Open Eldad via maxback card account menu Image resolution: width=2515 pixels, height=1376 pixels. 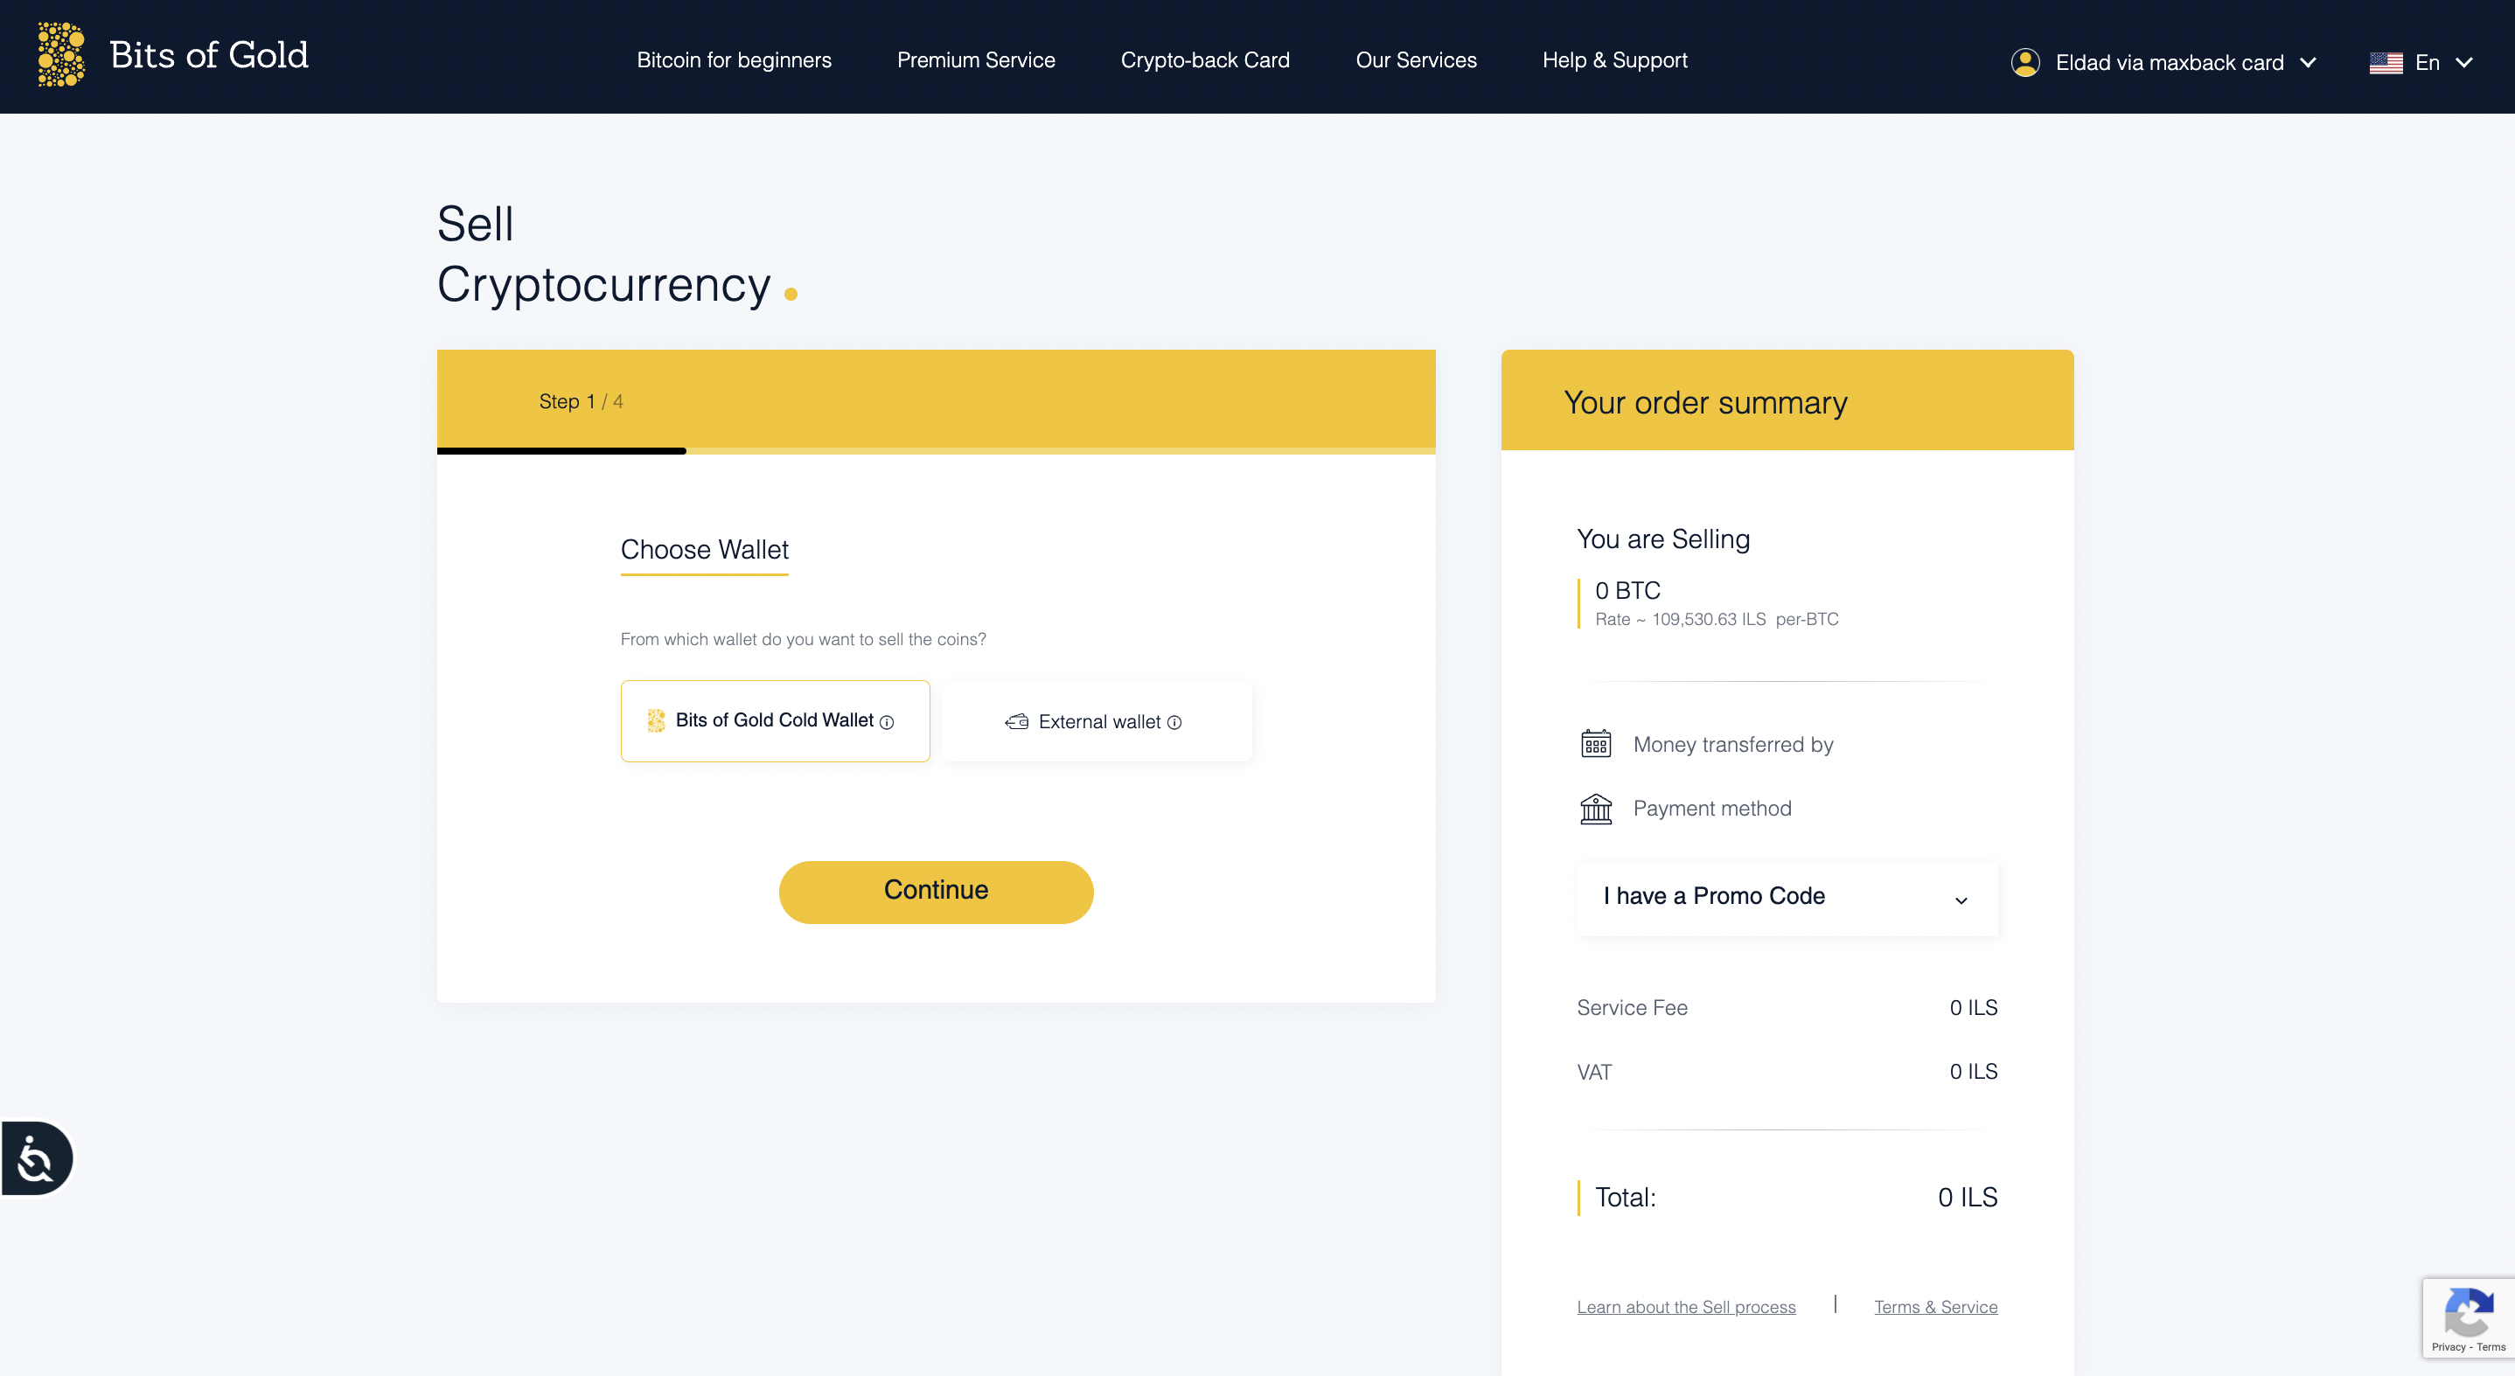(2169, 62)
